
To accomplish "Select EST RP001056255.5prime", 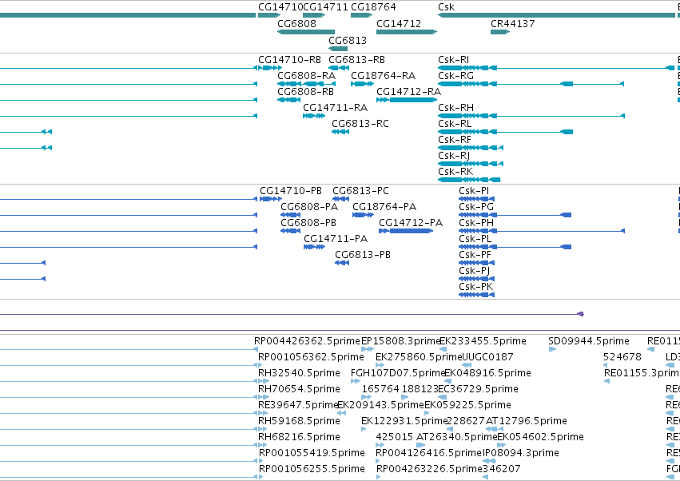I will [261, 477].
